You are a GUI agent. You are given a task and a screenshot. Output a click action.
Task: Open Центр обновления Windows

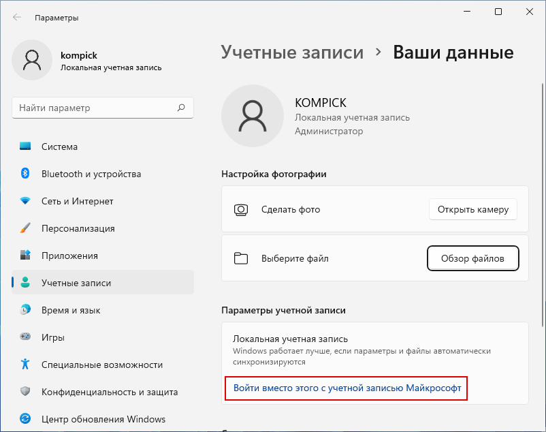pos(103,419)
